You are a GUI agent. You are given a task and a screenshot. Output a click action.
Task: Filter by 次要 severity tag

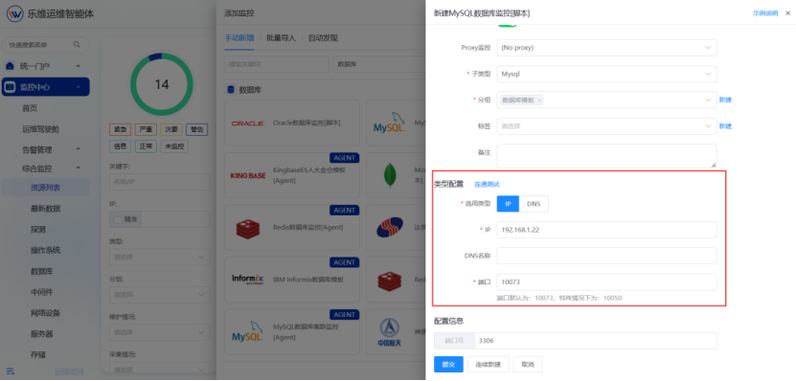[x=171, y=129]
